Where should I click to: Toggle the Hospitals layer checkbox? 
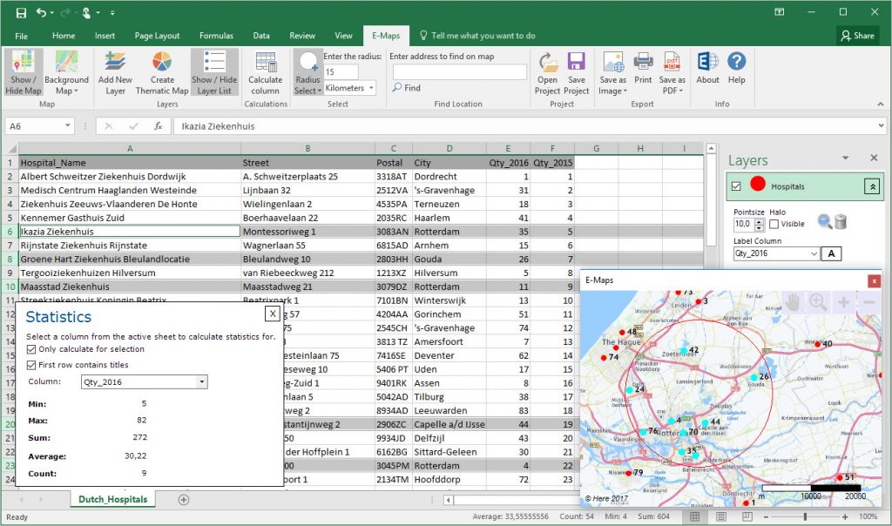737,185
